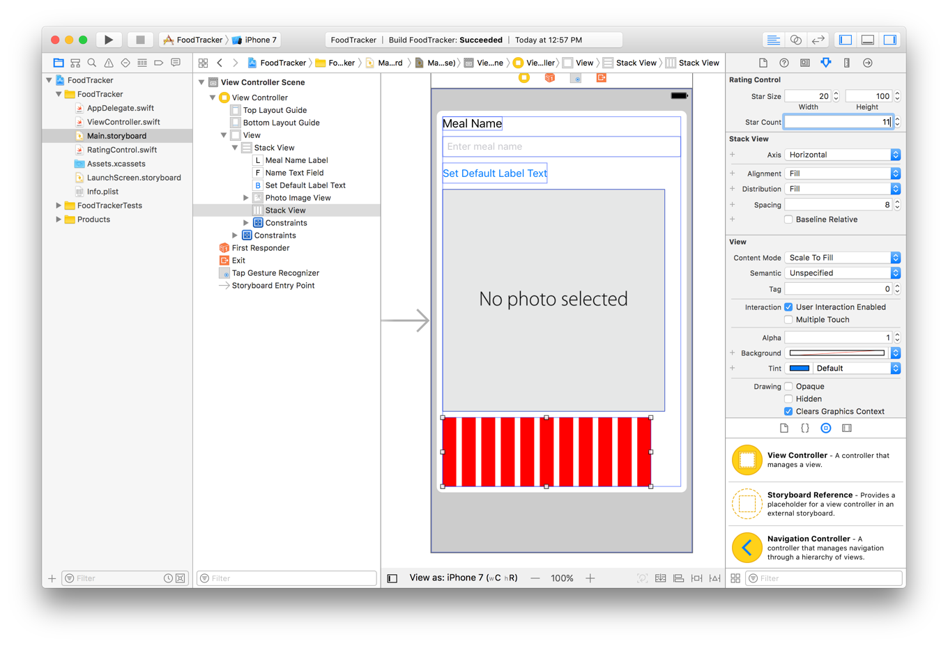Viewport: 948px width, 648px height.
Task: Check the Opaque drawing option
Action: coord(788,387)
